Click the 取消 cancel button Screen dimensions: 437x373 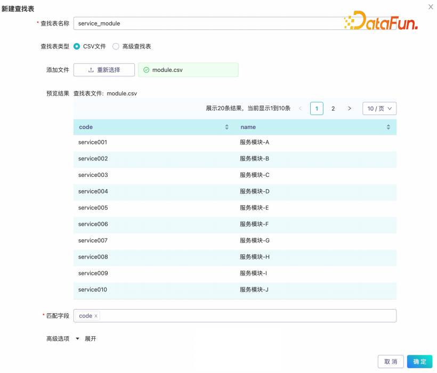pyautogui.click(x=390, y=362)
